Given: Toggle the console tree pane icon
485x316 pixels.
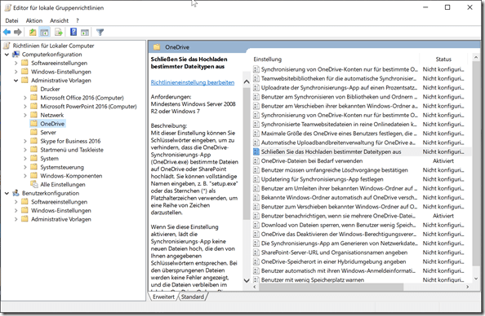Looking at the screenshot, I should pyautogui.click(x=45, y=32).
